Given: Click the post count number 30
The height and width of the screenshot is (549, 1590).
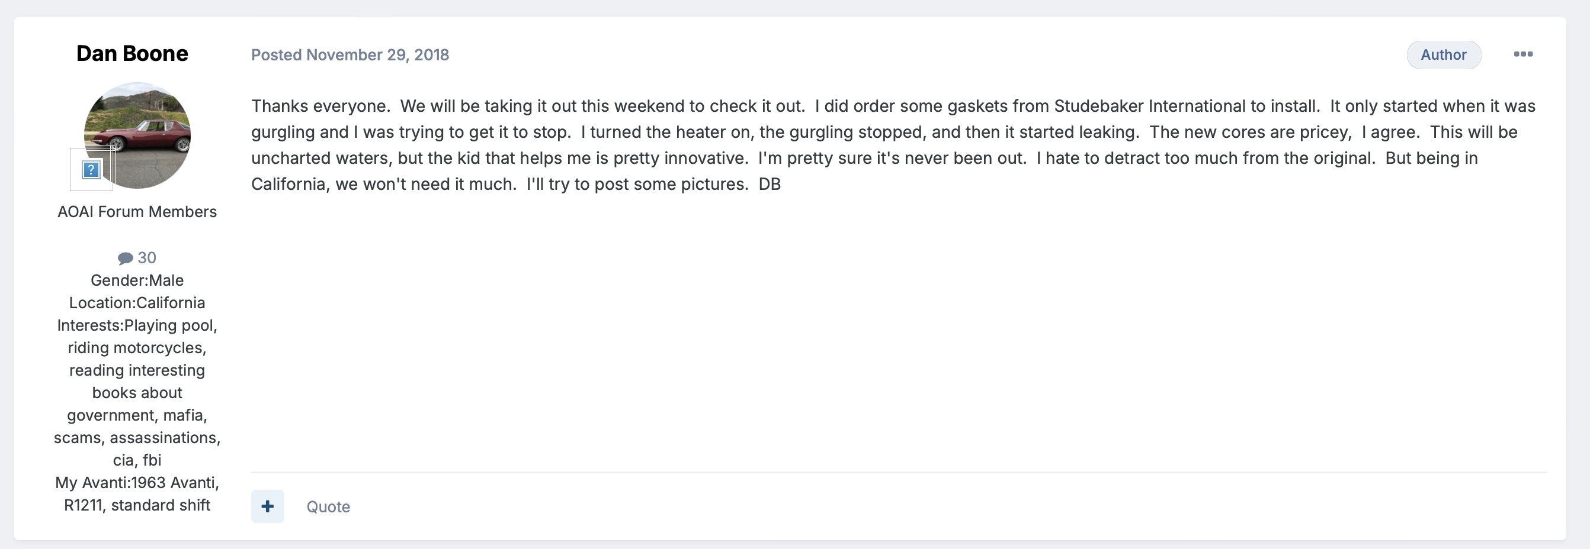Looking at the screenshot, I should click(x=147, y=257).
